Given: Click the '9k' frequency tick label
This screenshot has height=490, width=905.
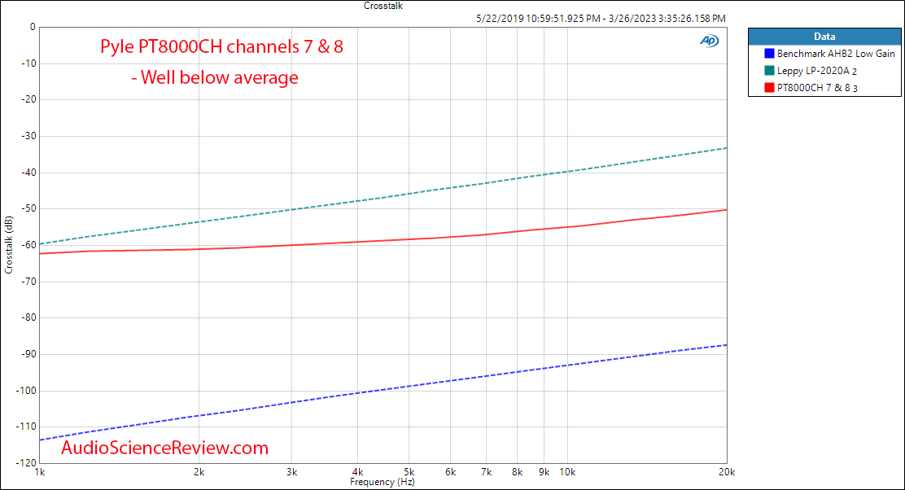Looking at the screenshot, I should click(544, 472).
